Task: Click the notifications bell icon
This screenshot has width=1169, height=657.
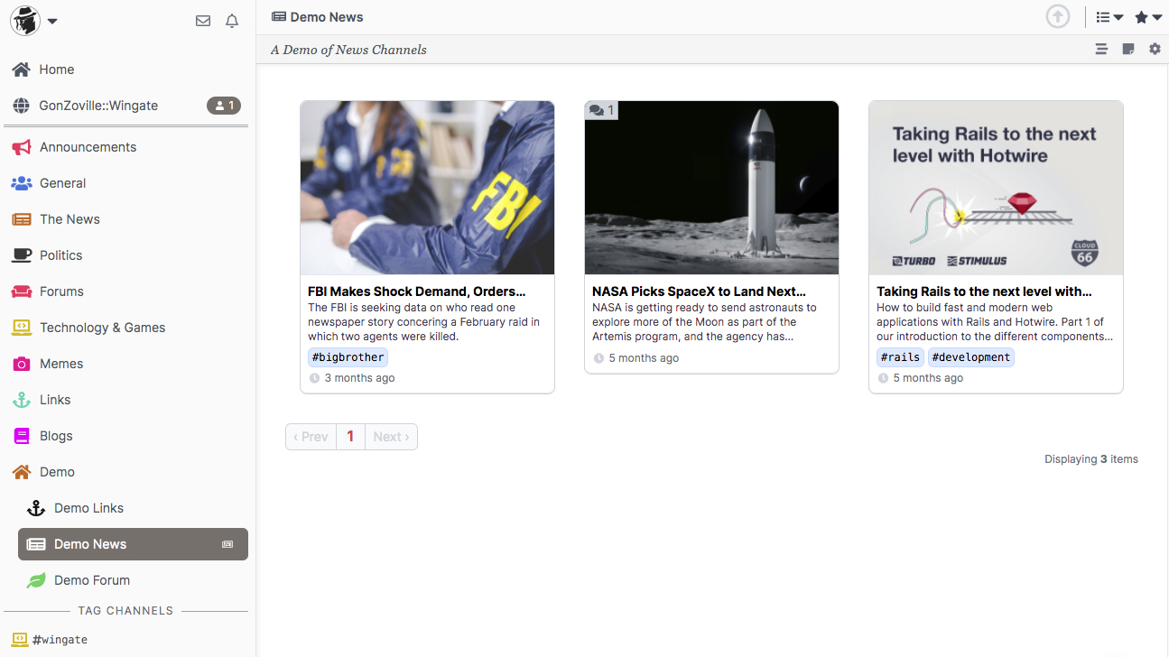Action: 232,21
